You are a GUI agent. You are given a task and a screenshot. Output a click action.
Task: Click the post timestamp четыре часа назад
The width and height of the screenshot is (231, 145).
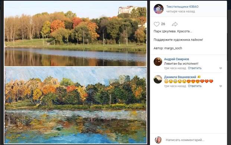[180, 11]
